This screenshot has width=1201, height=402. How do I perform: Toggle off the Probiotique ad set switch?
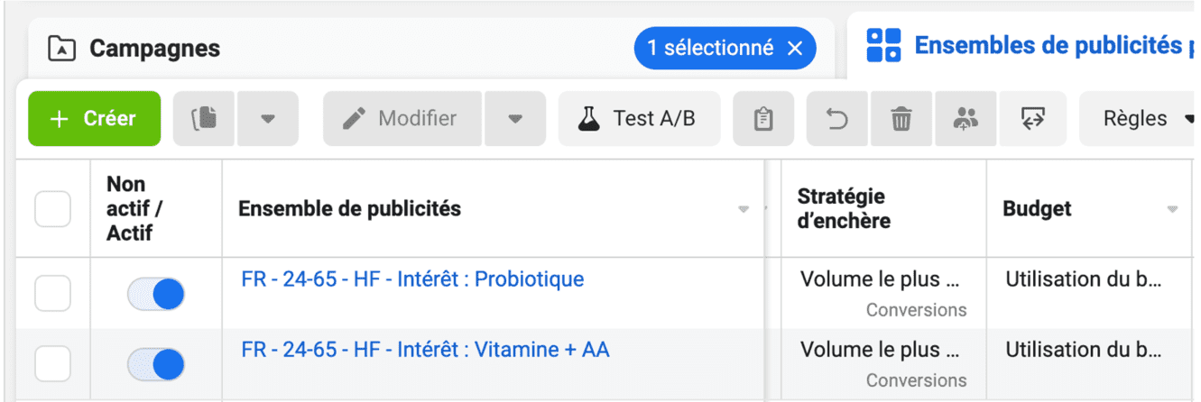click(156, 294)
